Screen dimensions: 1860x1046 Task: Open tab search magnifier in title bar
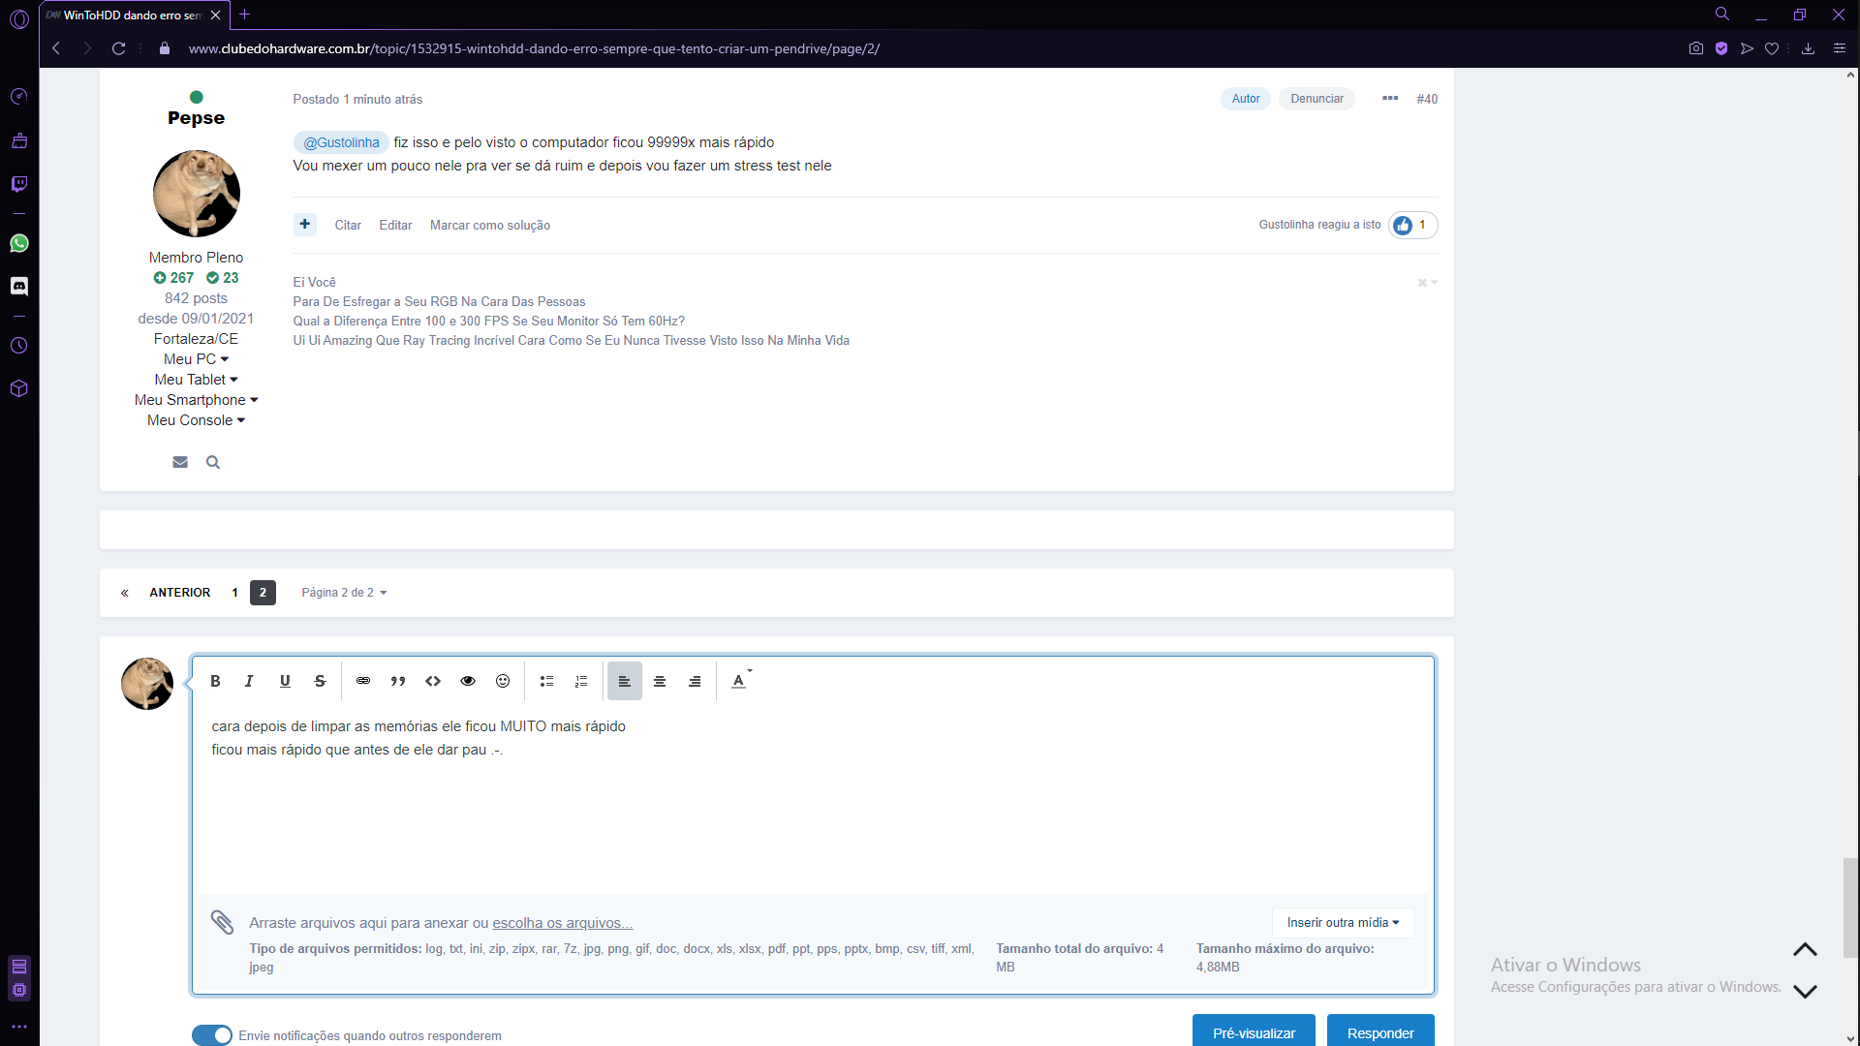click(1722, 15)
